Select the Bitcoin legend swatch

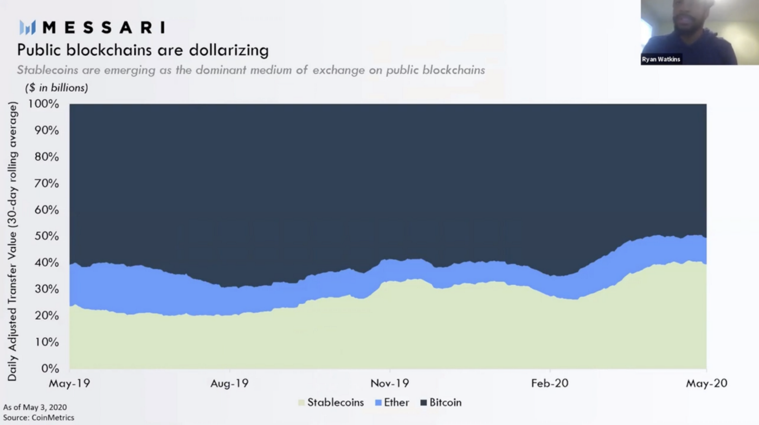click(423, 403)
